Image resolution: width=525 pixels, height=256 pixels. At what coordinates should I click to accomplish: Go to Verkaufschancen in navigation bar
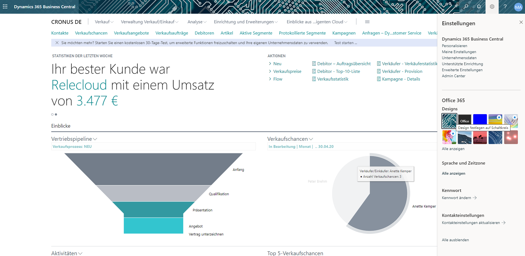91,33
